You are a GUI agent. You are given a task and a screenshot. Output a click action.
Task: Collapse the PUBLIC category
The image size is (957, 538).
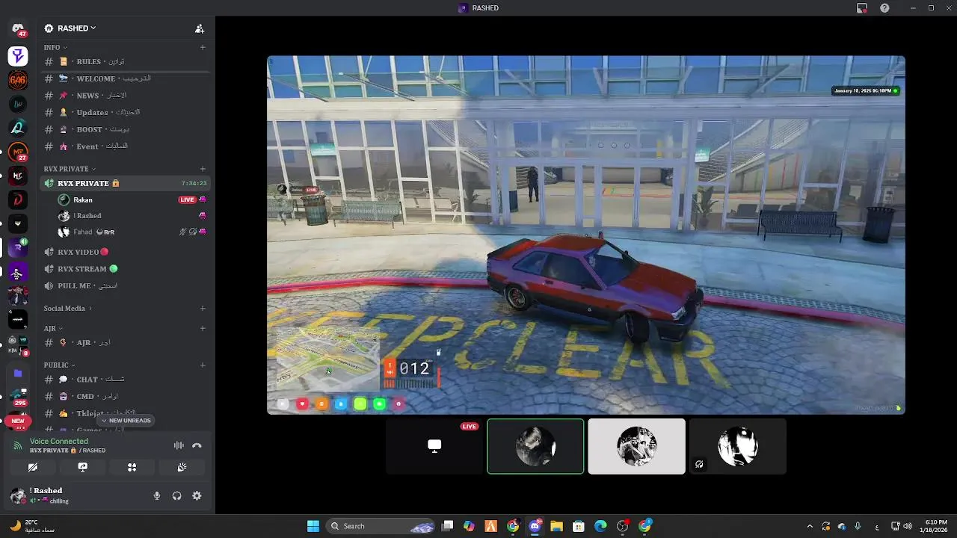[59, 365]
